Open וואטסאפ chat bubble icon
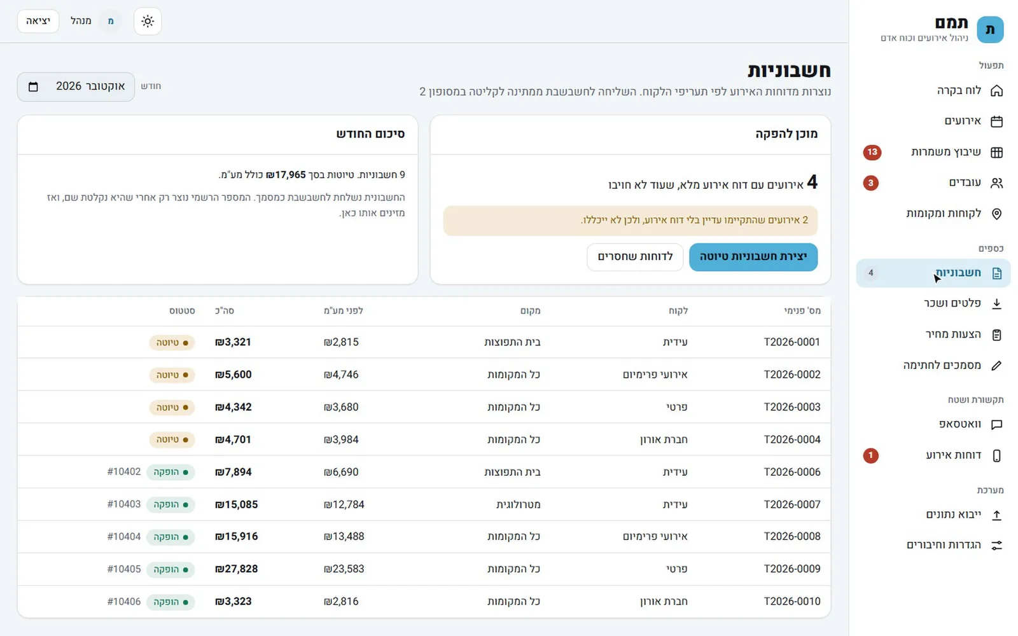1018x636 pixels. point(996,424)
